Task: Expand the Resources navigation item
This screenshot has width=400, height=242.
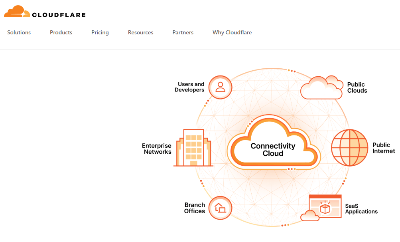Action: 140,33
